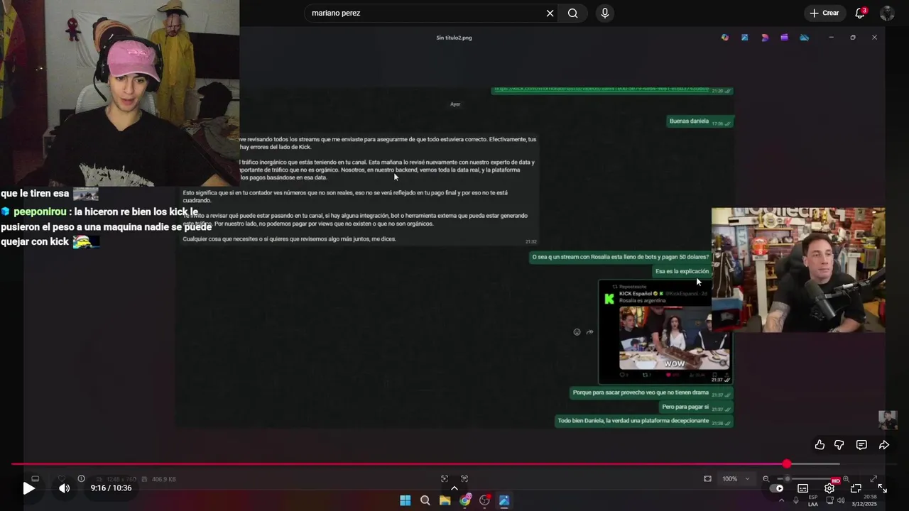Click the red scrubber handle on the progress bar
The image size is (909, 511).
(x=786, y=464)
